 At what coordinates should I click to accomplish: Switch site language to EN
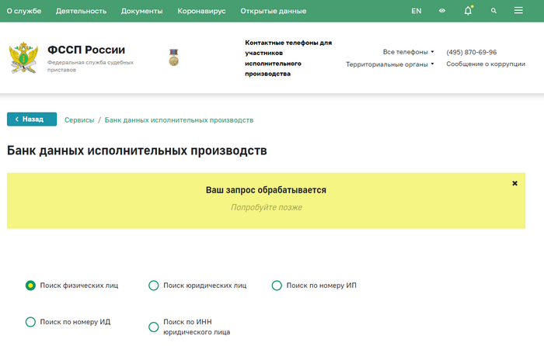pyautogui.click(x=417, y=11)
